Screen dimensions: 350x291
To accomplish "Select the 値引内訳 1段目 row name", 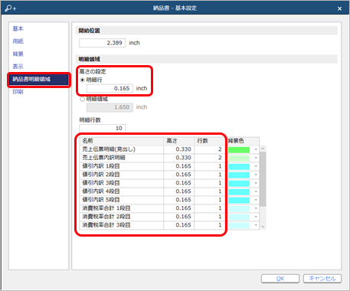I will [101, 166].
